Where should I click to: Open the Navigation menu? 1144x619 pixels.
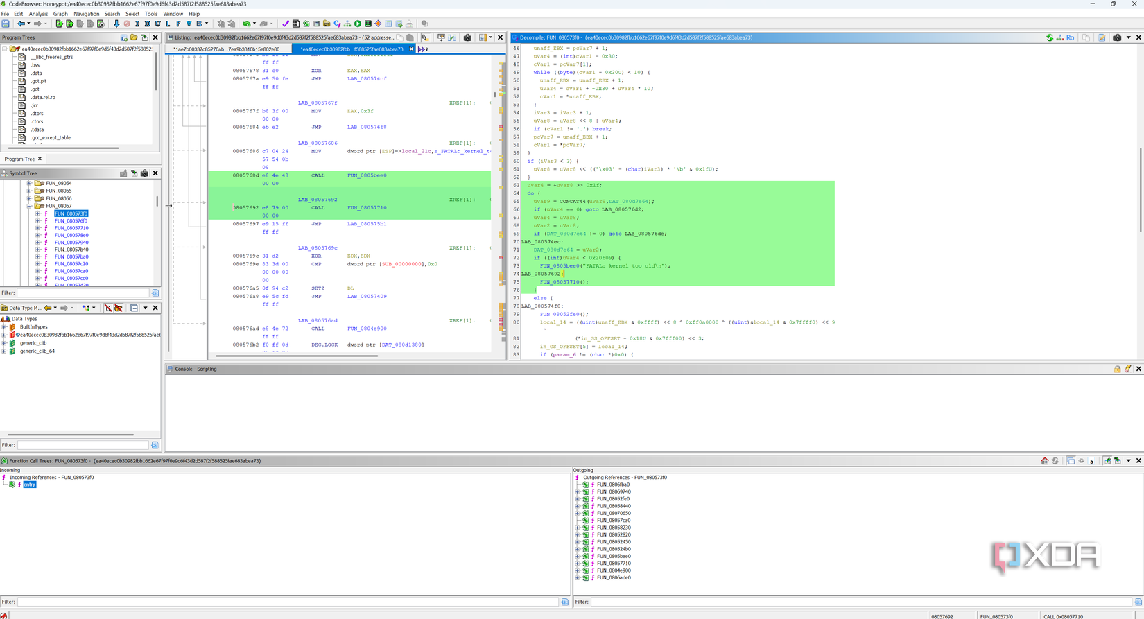[x=86, y=14]
